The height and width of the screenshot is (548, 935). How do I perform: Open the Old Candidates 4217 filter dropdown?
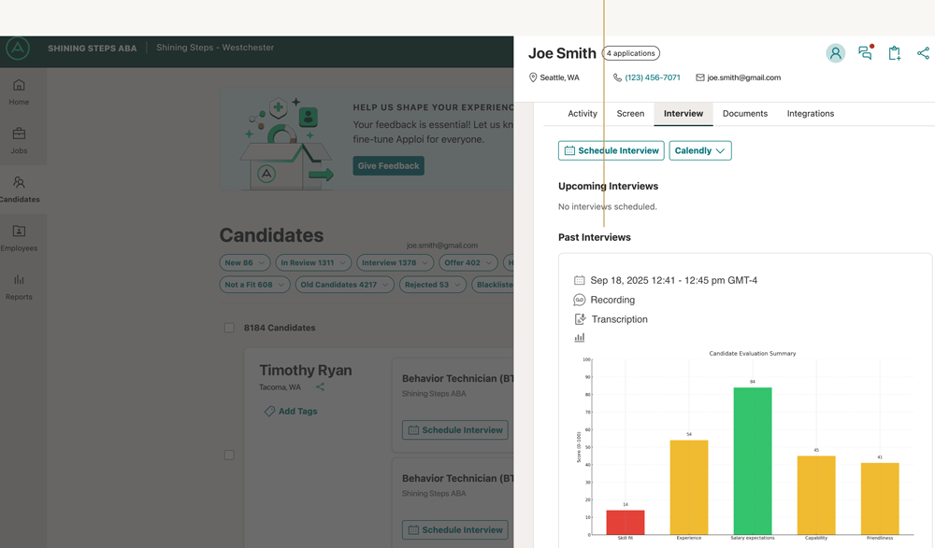344,285
